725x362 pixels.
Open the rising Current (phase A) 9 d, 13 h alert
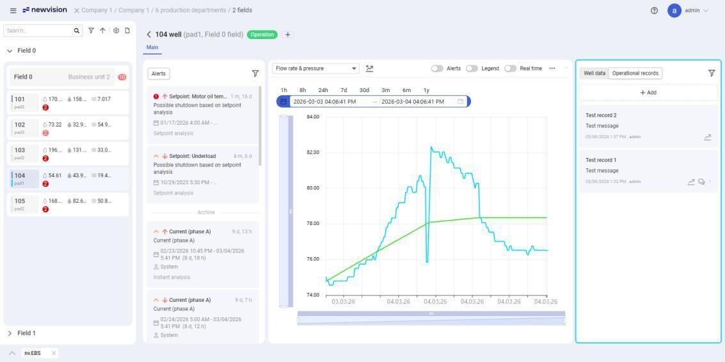pos(202,255)
